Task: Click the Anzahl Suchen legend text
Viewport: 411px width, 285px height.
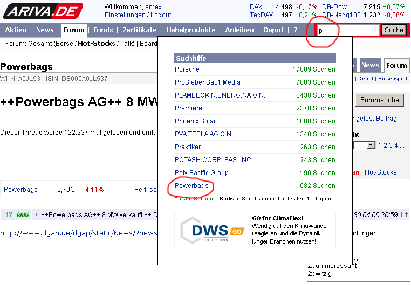Action: [x=194, y=199]
